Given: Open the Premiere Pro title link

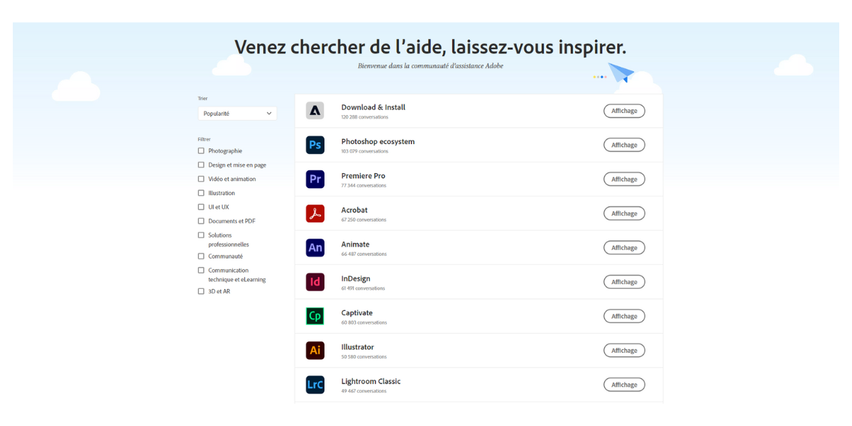Looking at the screenshot, I should click(364, 175).
